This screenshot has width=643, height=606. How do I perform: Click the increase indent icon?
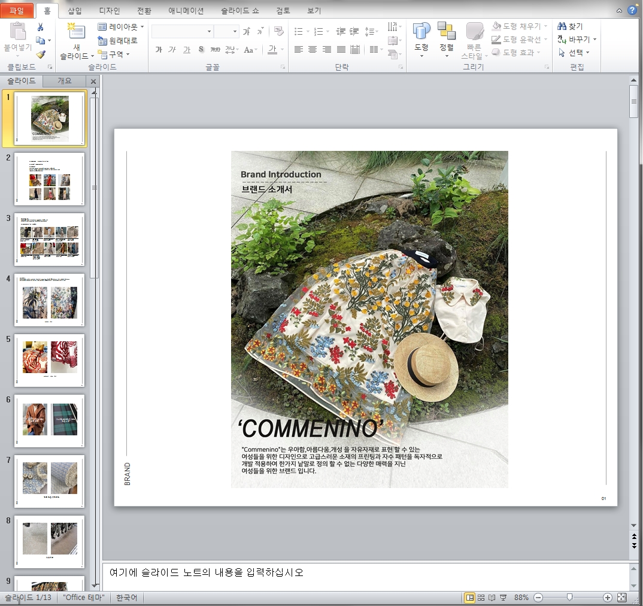[x=354, y=32]
